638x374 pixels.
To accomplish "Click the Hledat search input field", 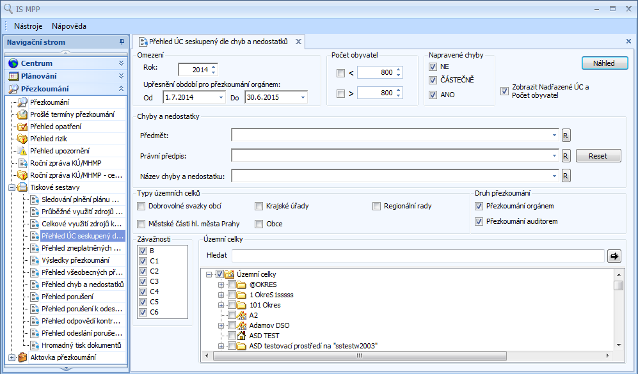I will 419,256.
